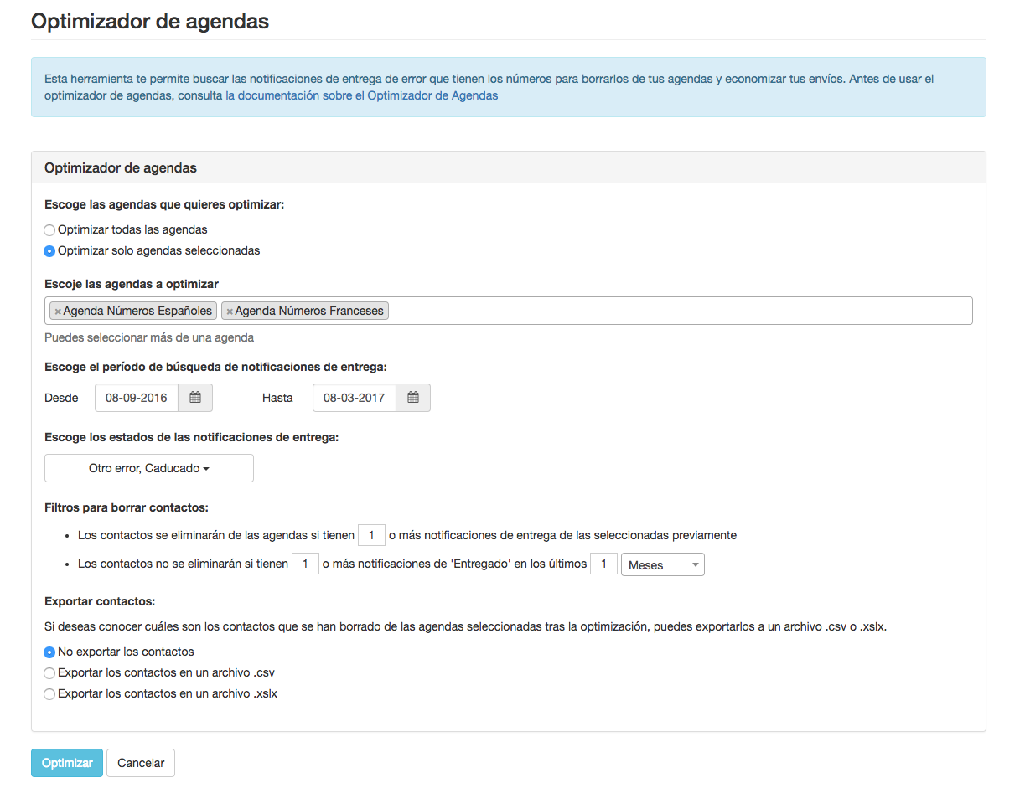The image size is (1025, 788).
Task: Click the Optimizar button
Action: 67,763
